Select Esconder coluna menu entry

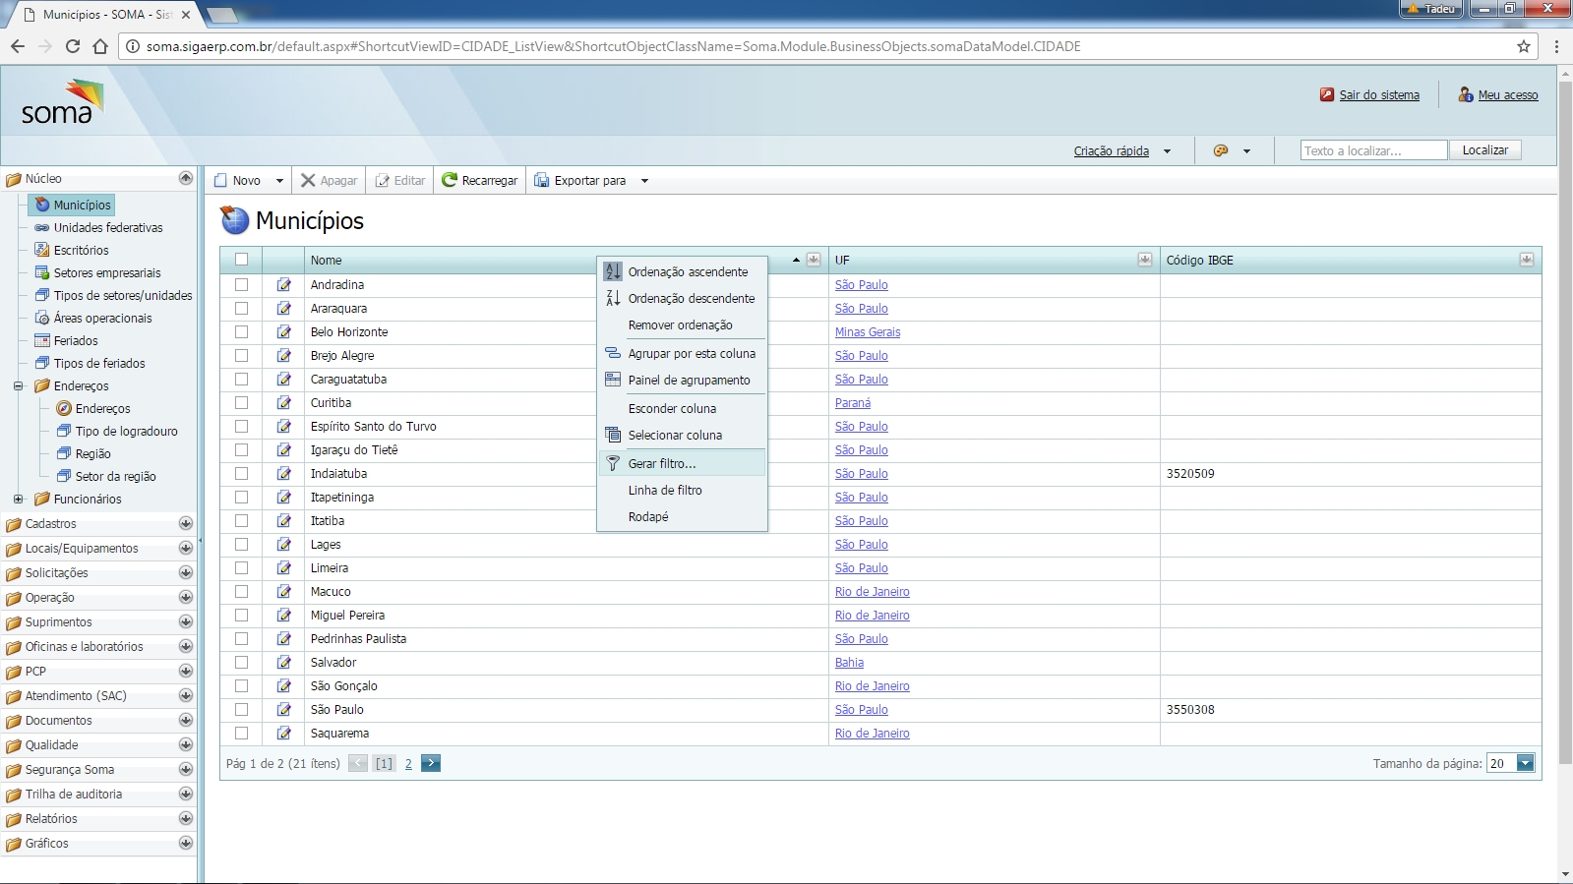683,408
